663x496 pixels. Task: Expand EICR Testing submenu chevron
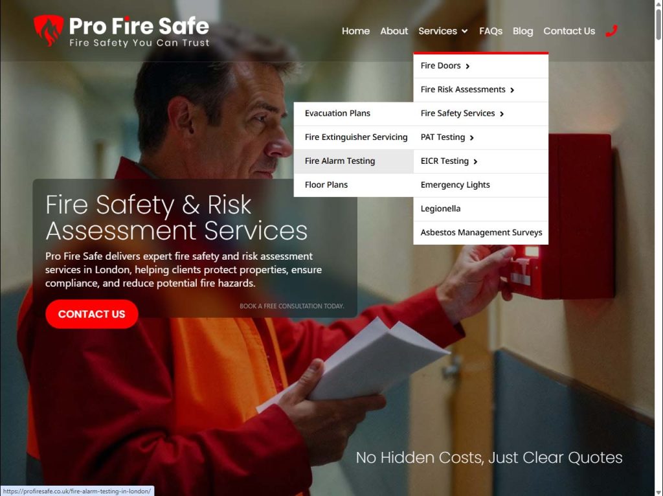(476, 161)
